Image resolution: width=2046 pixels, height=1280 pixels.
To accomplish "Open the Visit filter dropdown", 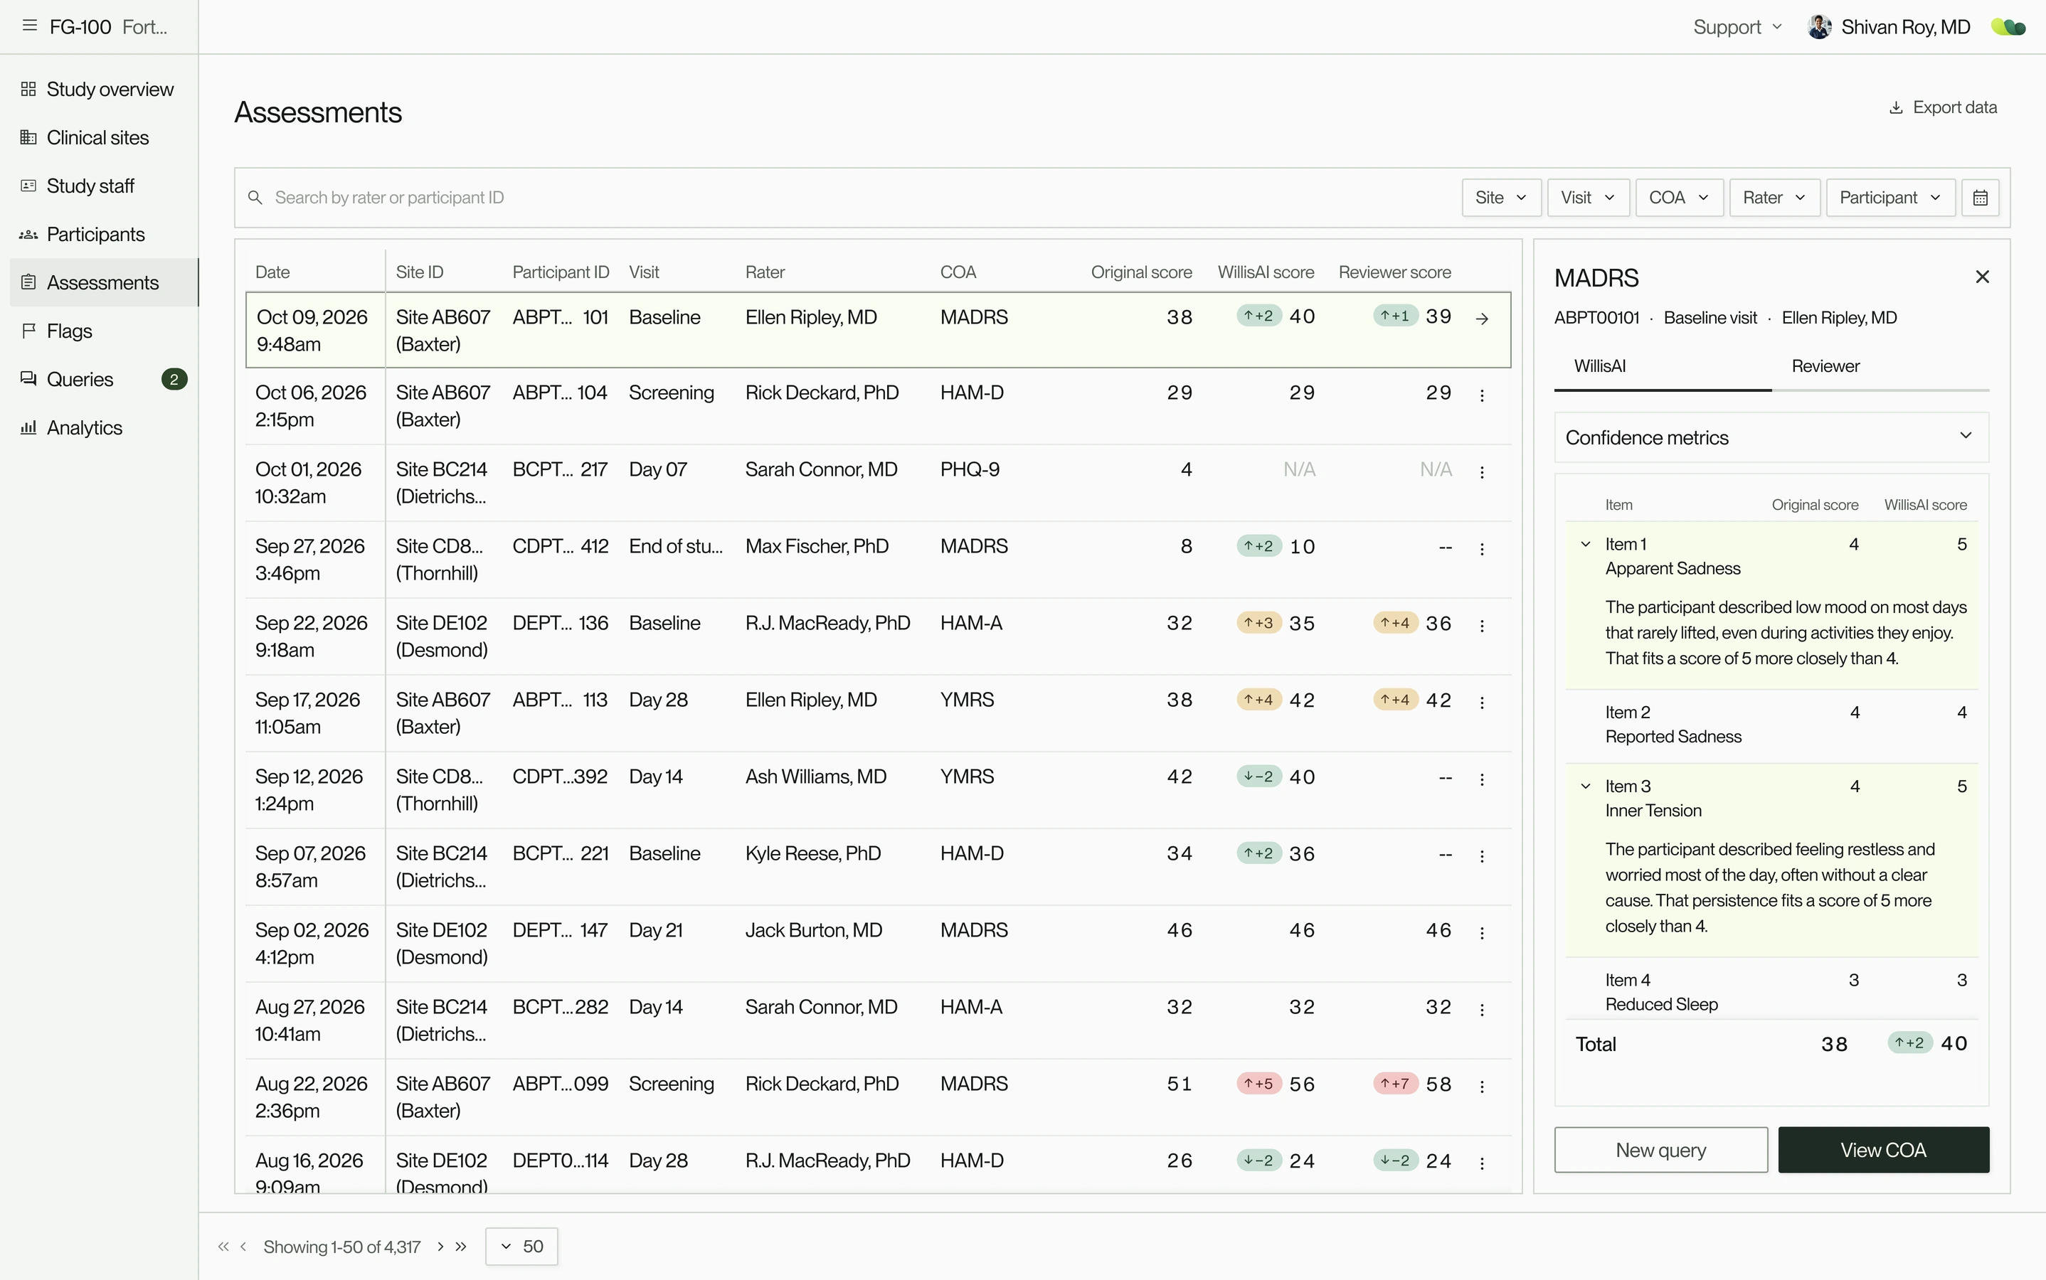I will coord(1588,197).
